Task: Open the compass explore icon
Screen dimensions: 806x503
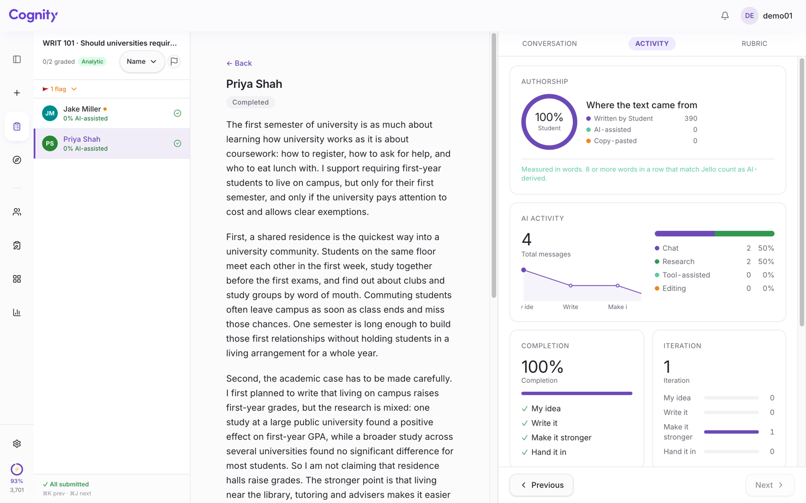Action: [x=17, y=160]
